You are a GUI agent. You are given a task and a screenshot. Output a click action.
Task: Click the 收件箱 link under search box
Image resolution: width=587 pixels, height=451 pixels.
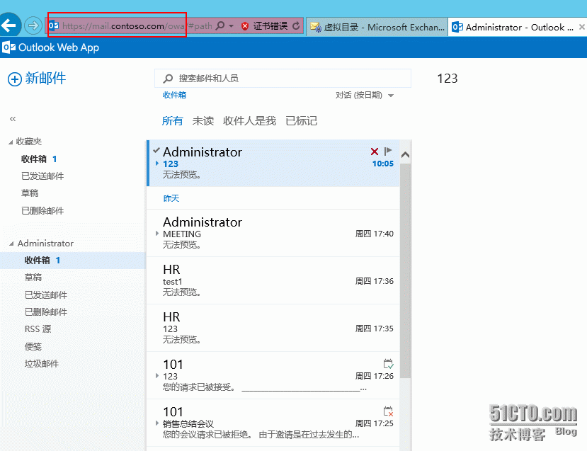[174, 95]
